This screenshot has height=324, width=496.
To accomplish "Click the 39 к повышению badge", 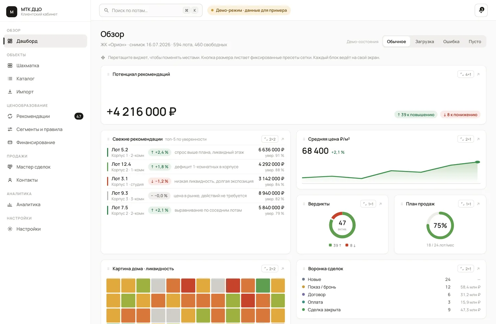I will coord(416,115).
